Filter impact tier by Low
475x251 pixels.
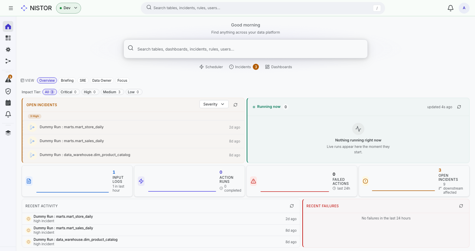click(134, 92)
